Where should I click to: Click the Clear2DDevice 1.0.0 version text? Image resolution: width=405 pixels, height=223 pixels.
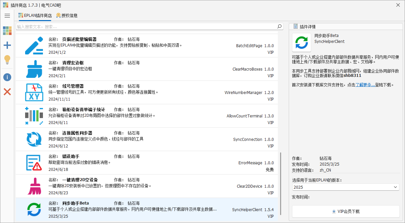pos(255,186)
